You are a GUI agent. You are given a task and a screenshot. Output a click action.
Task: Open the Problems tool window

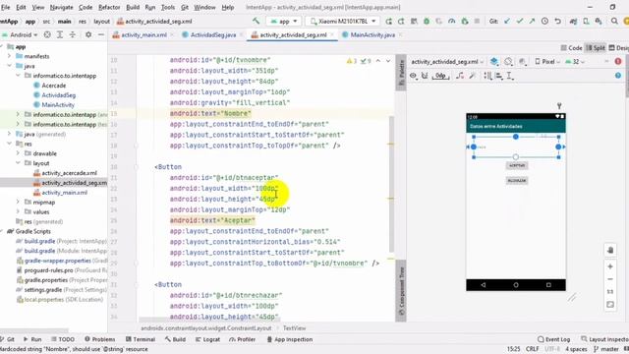pos(99,339)
